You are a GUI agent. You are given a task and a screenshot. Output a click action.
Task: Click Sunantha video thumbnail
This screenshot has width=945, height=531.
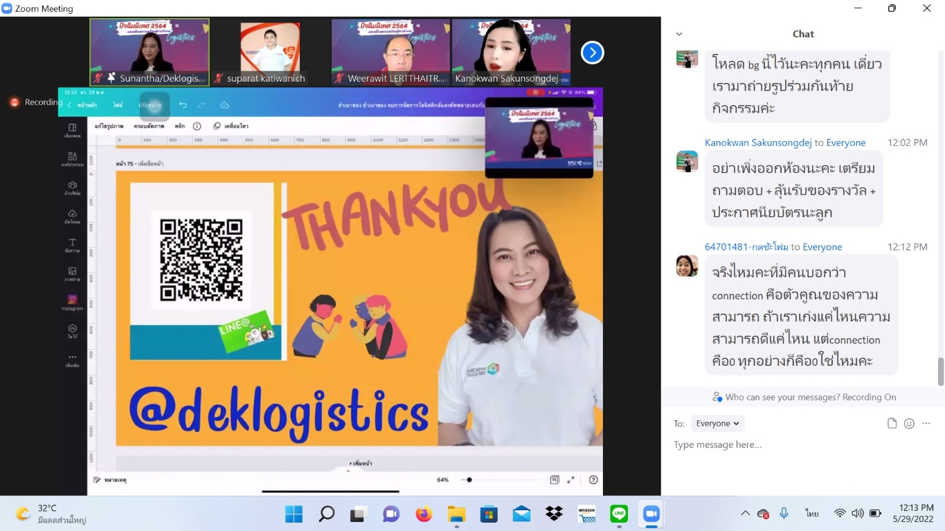coord(150,52)
